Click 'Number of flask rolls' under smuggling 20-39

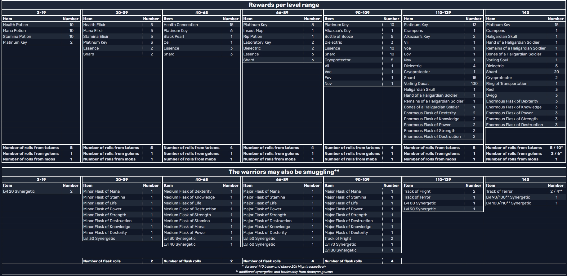tap(112, 261)
